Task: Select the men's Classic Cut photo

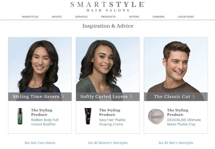Action: [x=176, y=65]
